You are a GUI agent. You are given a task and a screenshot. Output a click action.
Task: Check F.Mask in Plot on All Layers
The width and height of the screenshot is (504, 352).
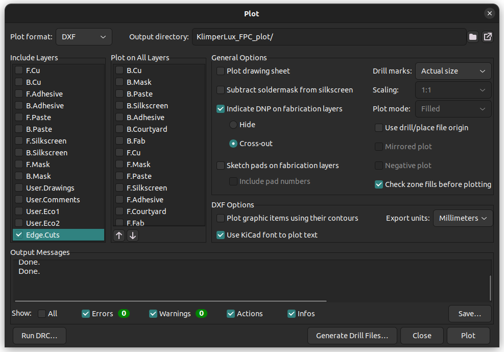(x=119, y=165)
